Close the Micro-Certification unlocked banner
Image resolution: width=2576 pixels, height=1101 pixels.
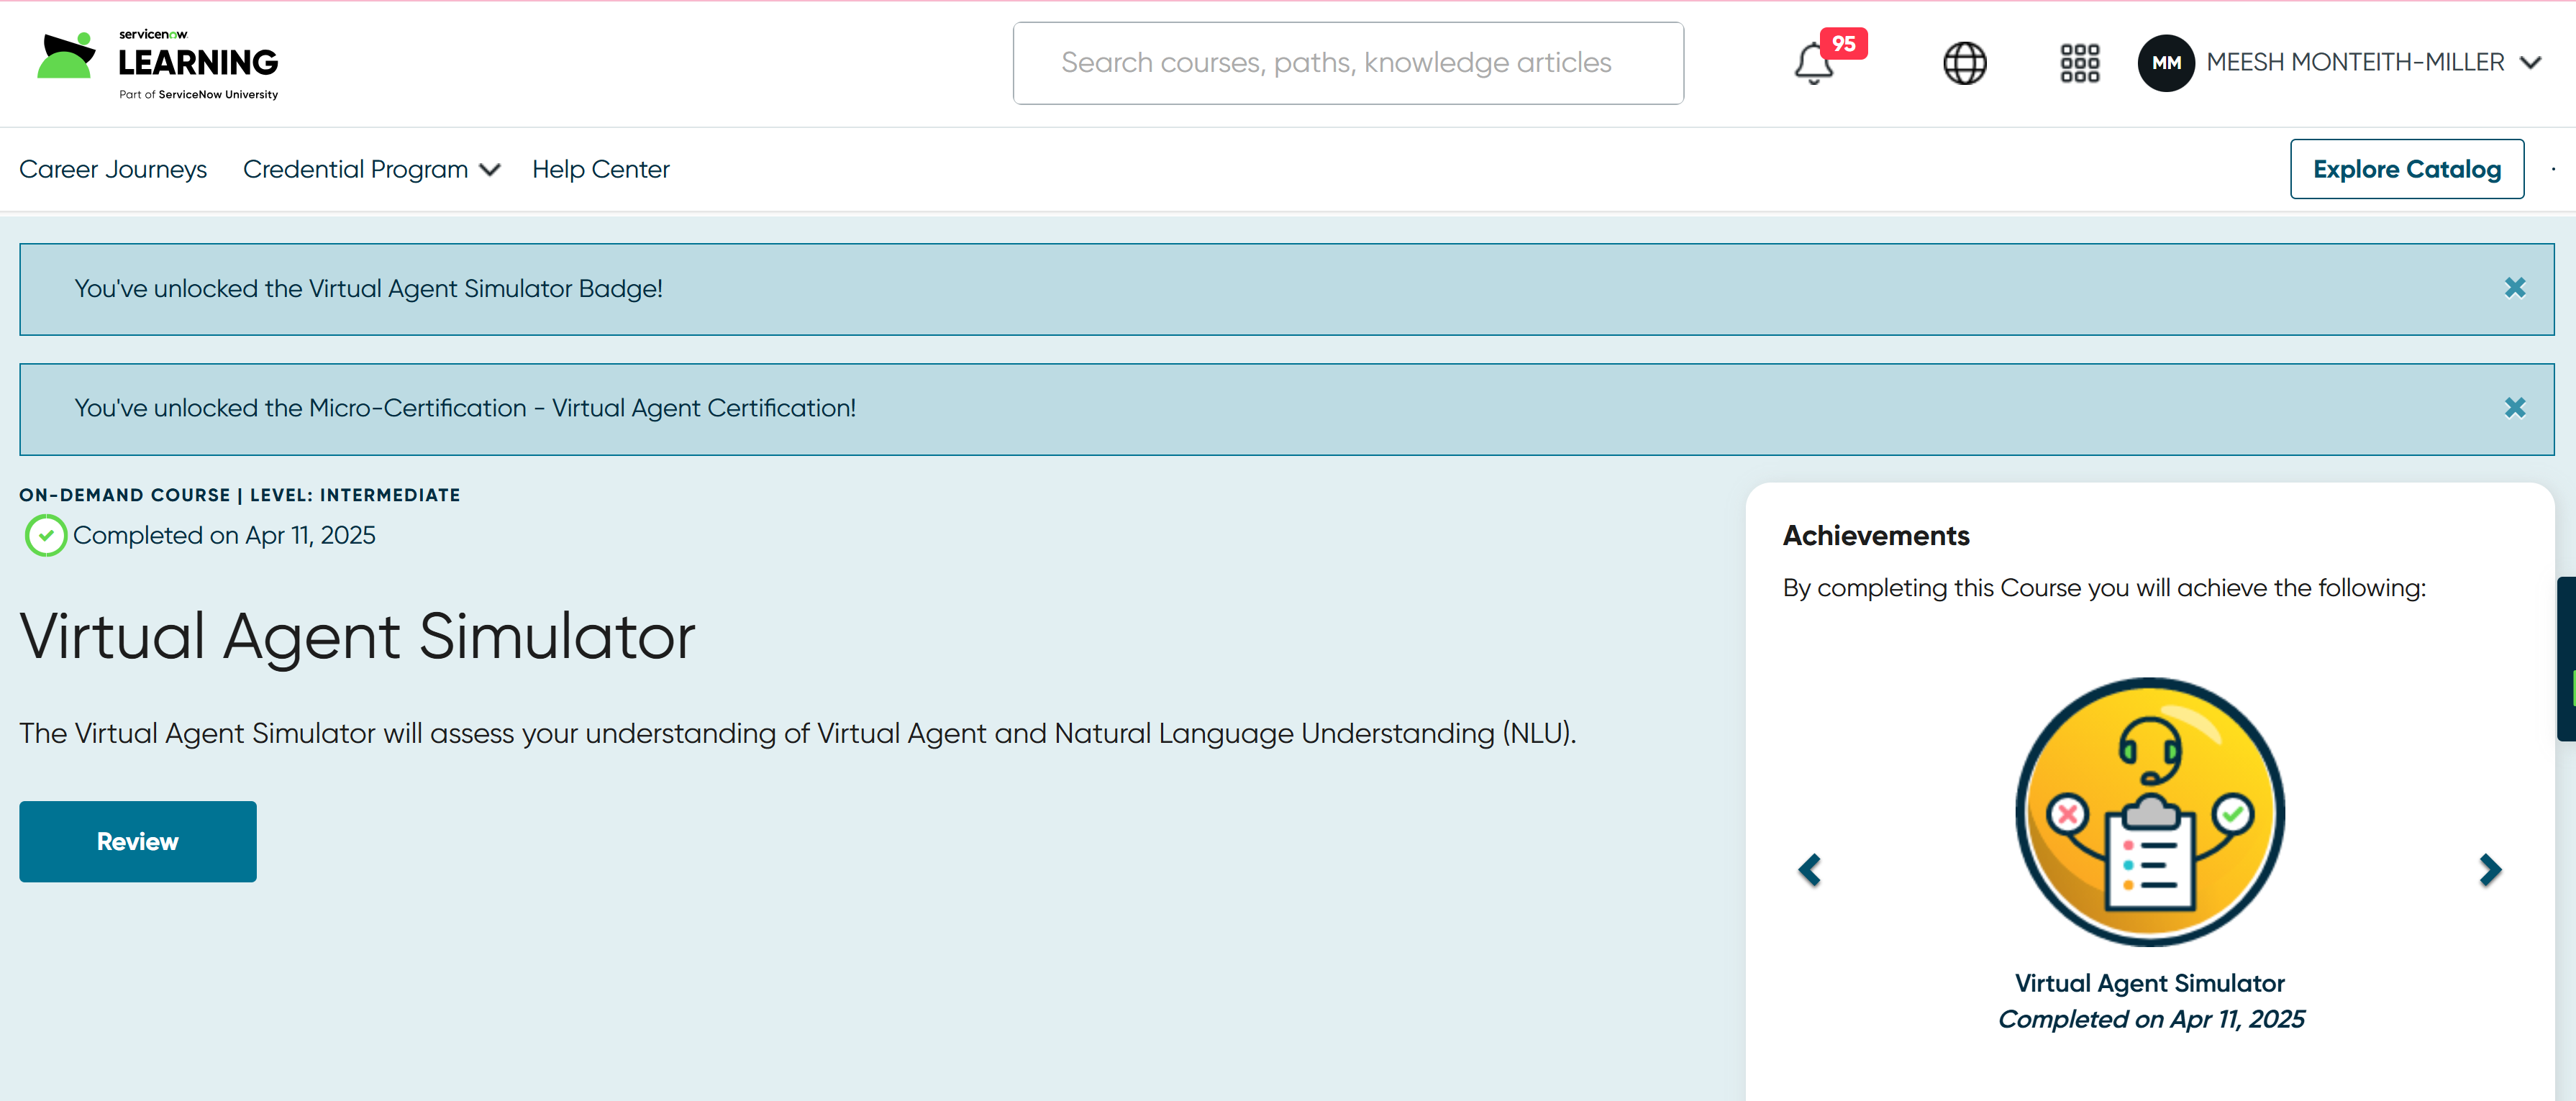[2514, 408]
